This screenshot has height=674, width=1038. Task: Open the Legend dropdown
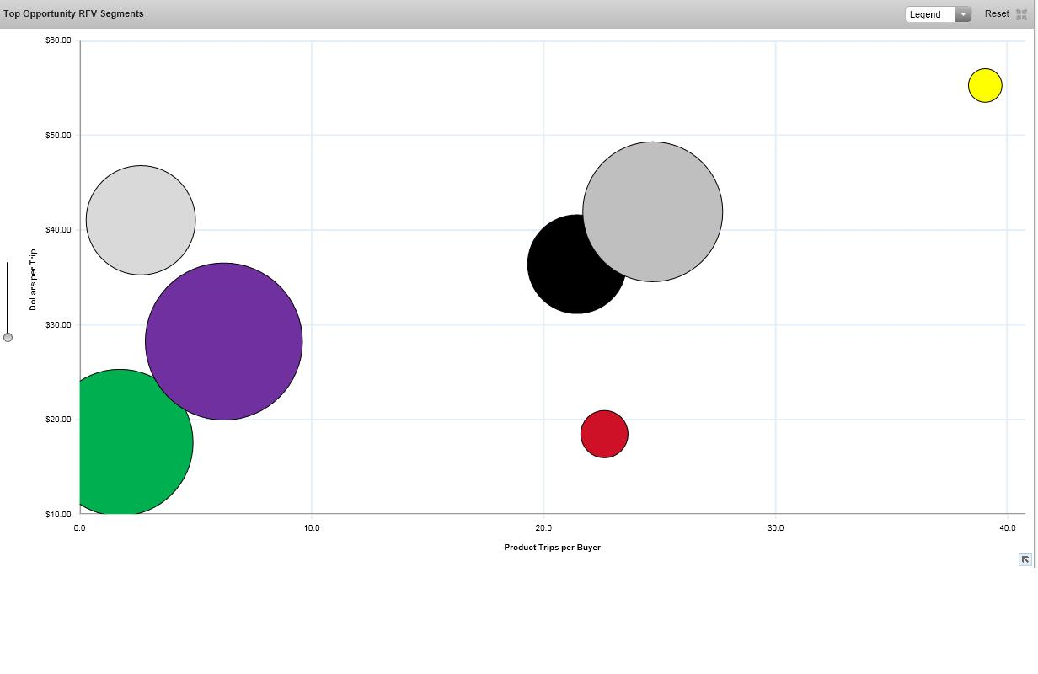click(938, 14)
